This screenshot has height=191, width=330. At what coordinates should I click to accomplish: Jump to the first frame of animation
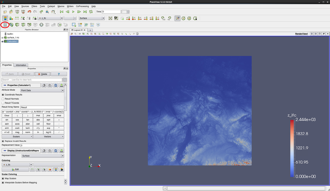click(x=61, y=12)
